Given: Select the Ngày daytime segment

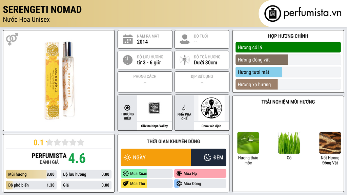Looking at the screenshot, I should pyautogui.click(x=156, y=157).
